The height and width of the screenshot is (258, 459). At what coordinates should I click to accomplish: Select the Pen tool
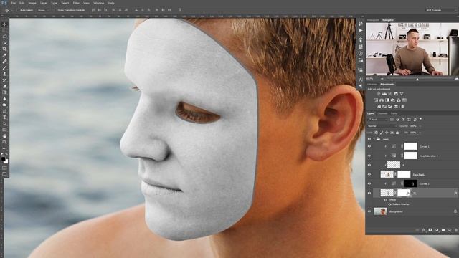[4, 111]
